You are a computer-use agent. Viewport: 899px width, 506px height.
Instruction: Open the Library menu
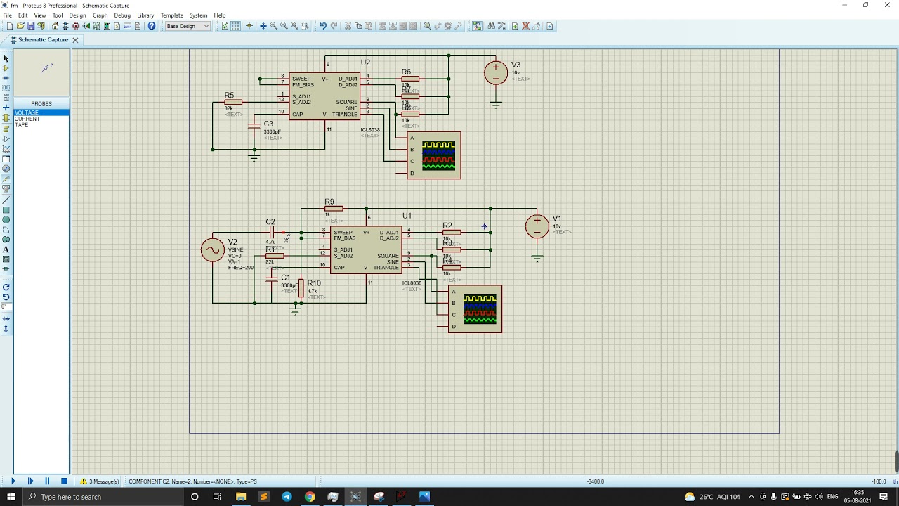pyautogui.click(x=145, y=15)
